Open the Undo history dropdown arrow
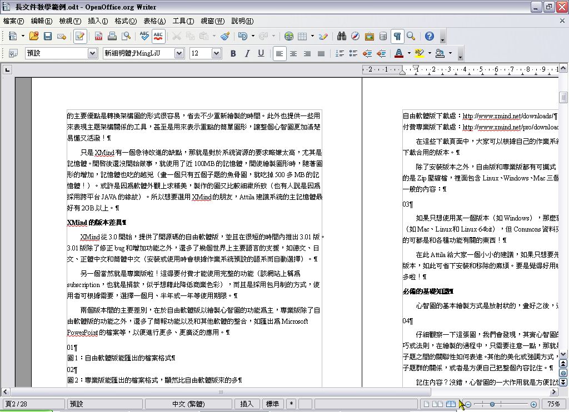The width and height of the screenshot is (569, 412). [253, 36]
